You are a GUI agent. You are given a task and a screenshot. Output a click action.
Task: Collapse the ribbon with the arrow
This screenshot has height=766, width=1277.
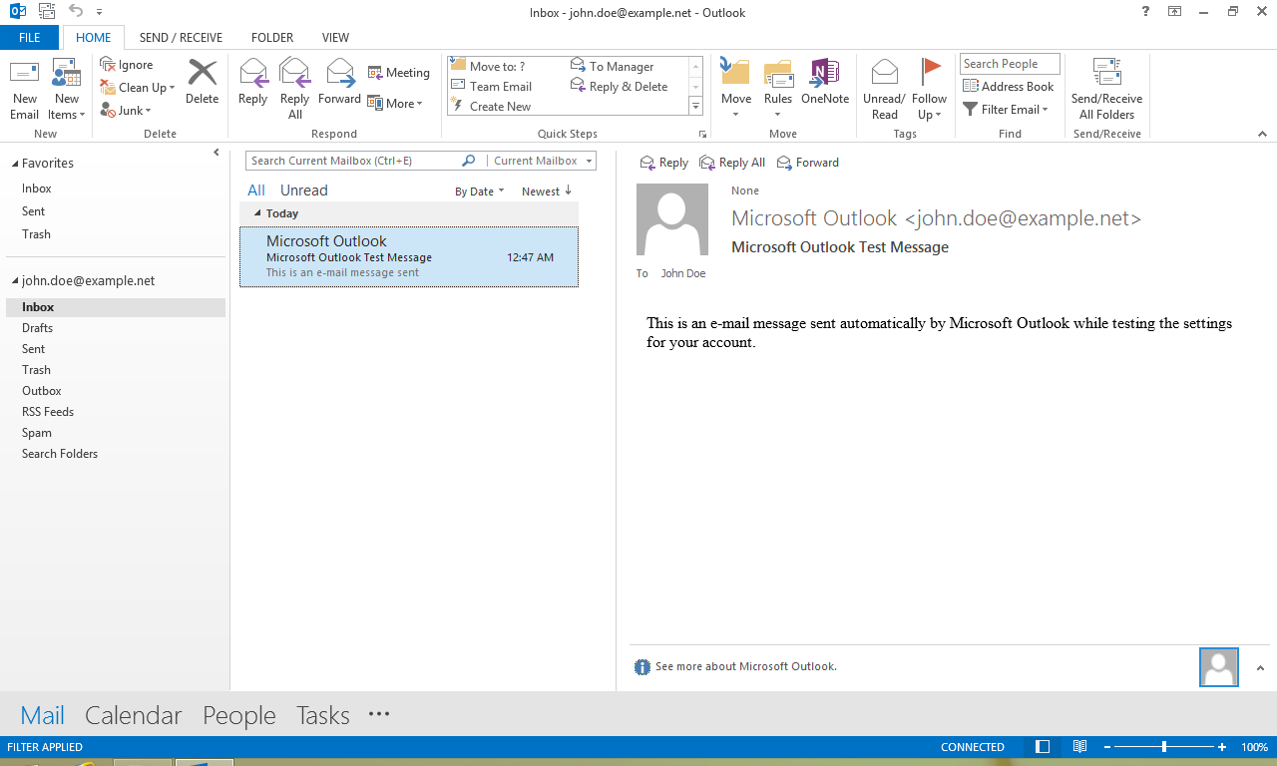1264,134
